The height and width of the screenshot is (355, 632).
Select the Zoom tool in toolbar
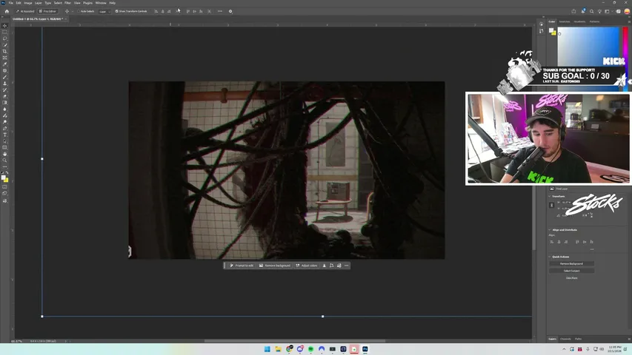(5, 160)
